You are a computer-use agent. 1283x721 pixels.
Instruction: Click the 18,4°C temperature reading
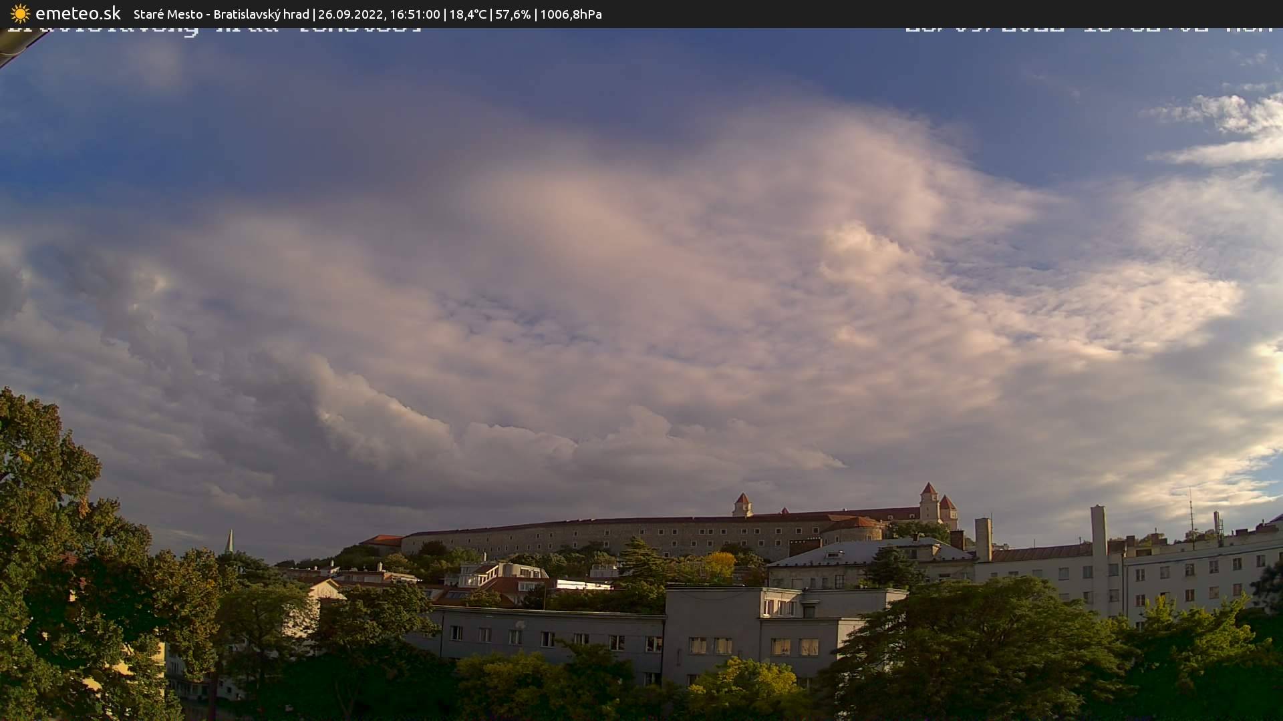coord(468,14)
